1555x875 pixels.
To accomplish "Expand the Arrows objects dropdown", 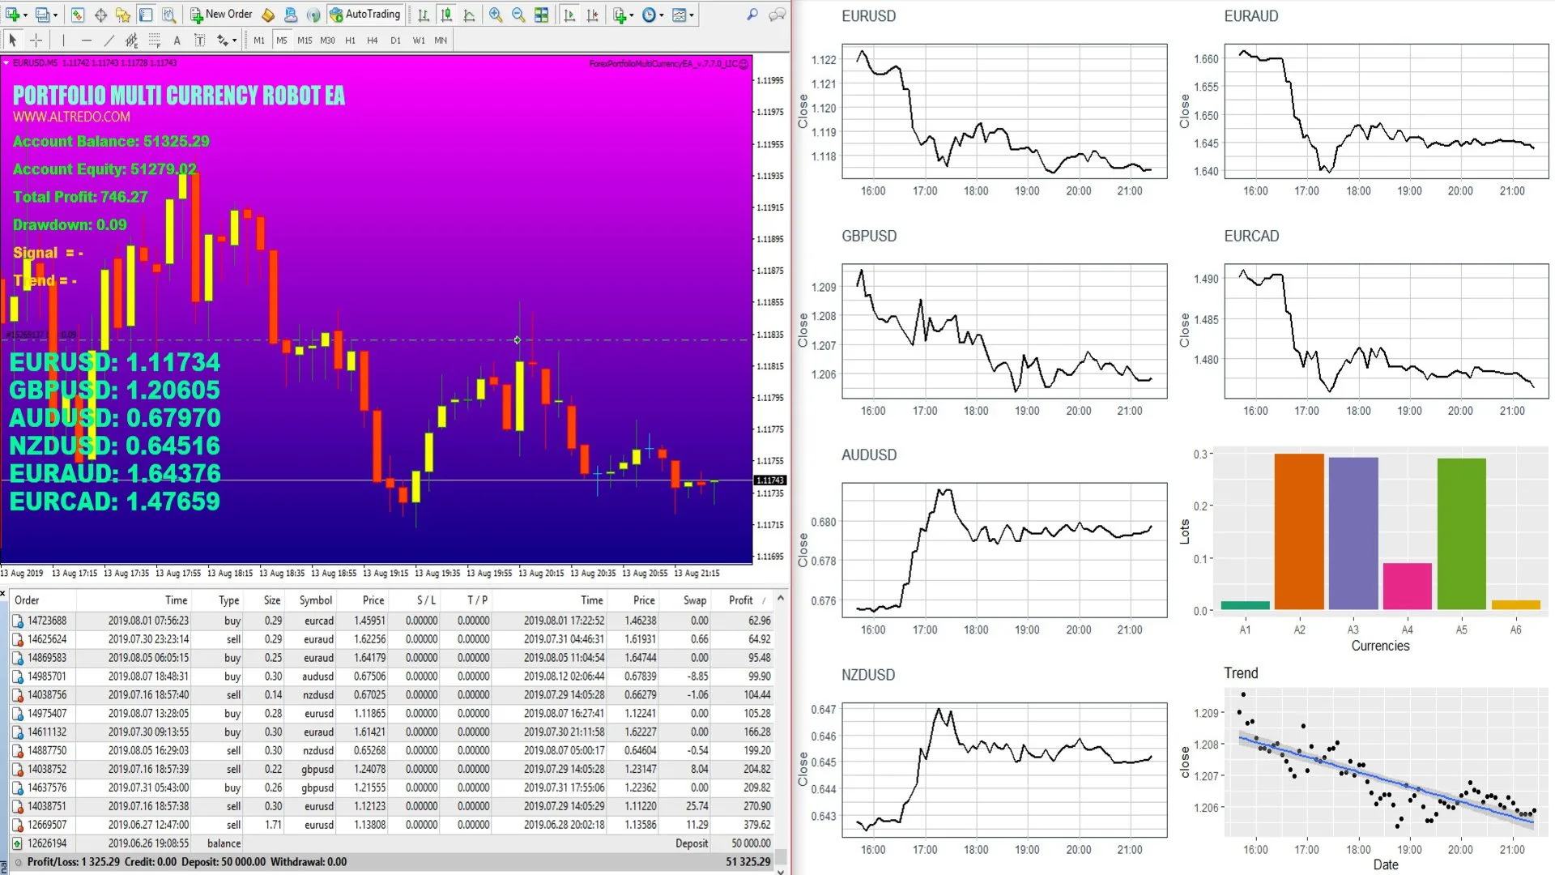I will (x=234, y=40).
